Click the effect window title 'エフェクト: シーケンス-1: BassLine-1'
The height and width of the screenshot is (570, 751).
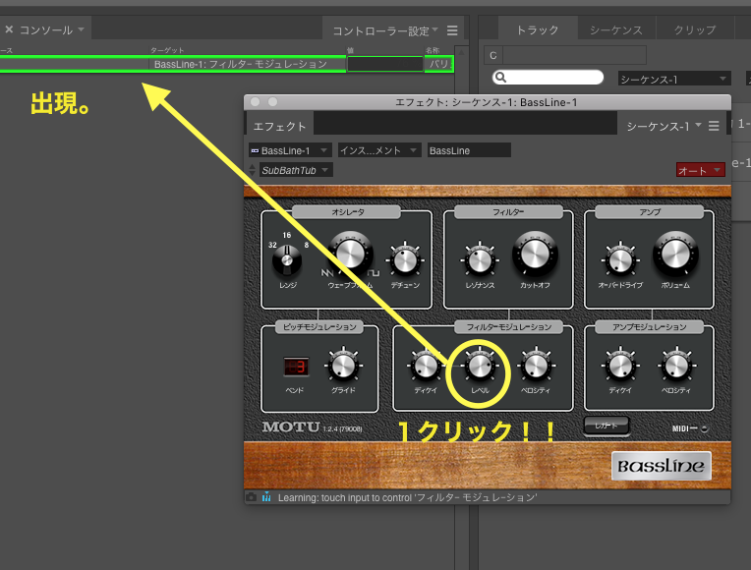(486, 102)
